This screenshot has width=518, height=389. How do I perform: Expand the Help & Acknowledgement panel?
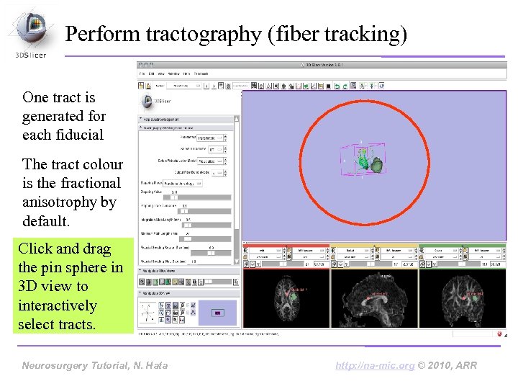click(x=186, y=119)
